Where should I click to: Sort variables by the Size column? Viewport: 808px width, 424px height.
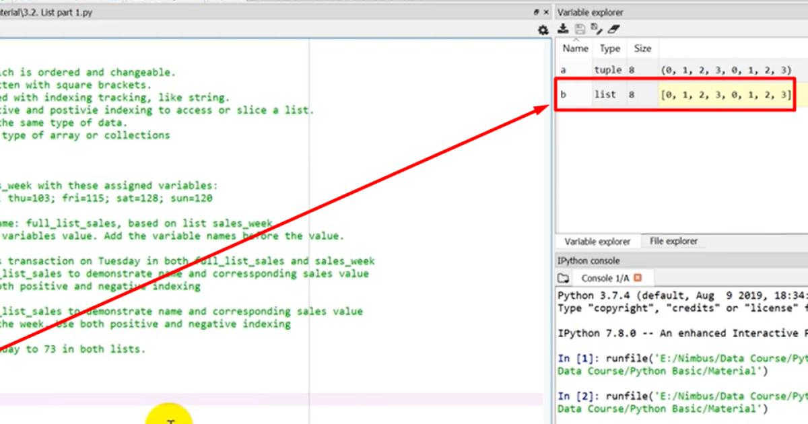[x=642, y=48]
